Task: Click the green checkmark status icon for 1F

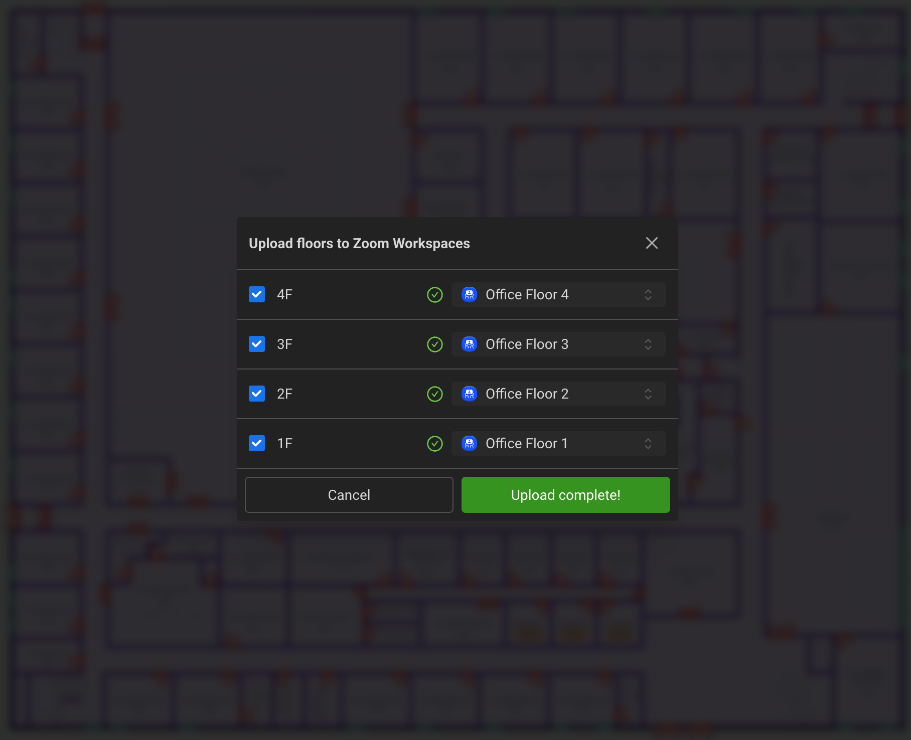Action: pyautogui.click(x=434, y=444)
